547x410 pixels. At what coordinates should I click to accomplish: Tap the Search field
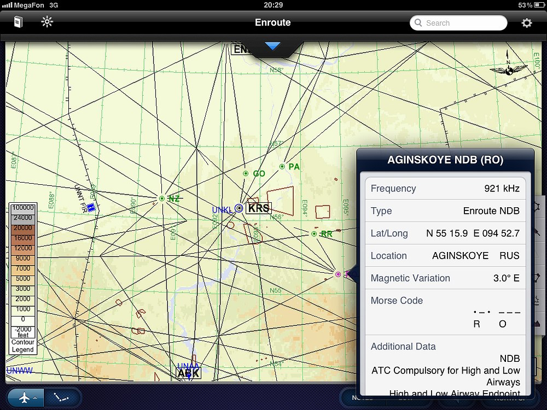pos(458,23)
